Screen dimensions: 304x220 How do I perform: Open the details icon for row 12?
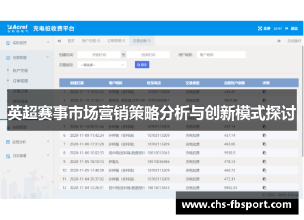pyautogui.click(x=264, y=188)
